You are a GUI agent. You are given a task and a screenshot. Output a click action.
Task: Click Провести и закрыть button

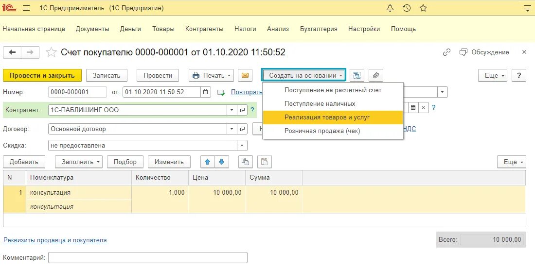(x=42, y=75)
